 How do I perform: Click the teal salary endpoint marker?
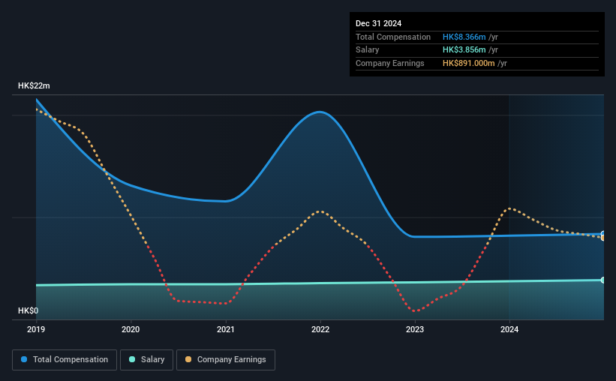tap(603, 280)
